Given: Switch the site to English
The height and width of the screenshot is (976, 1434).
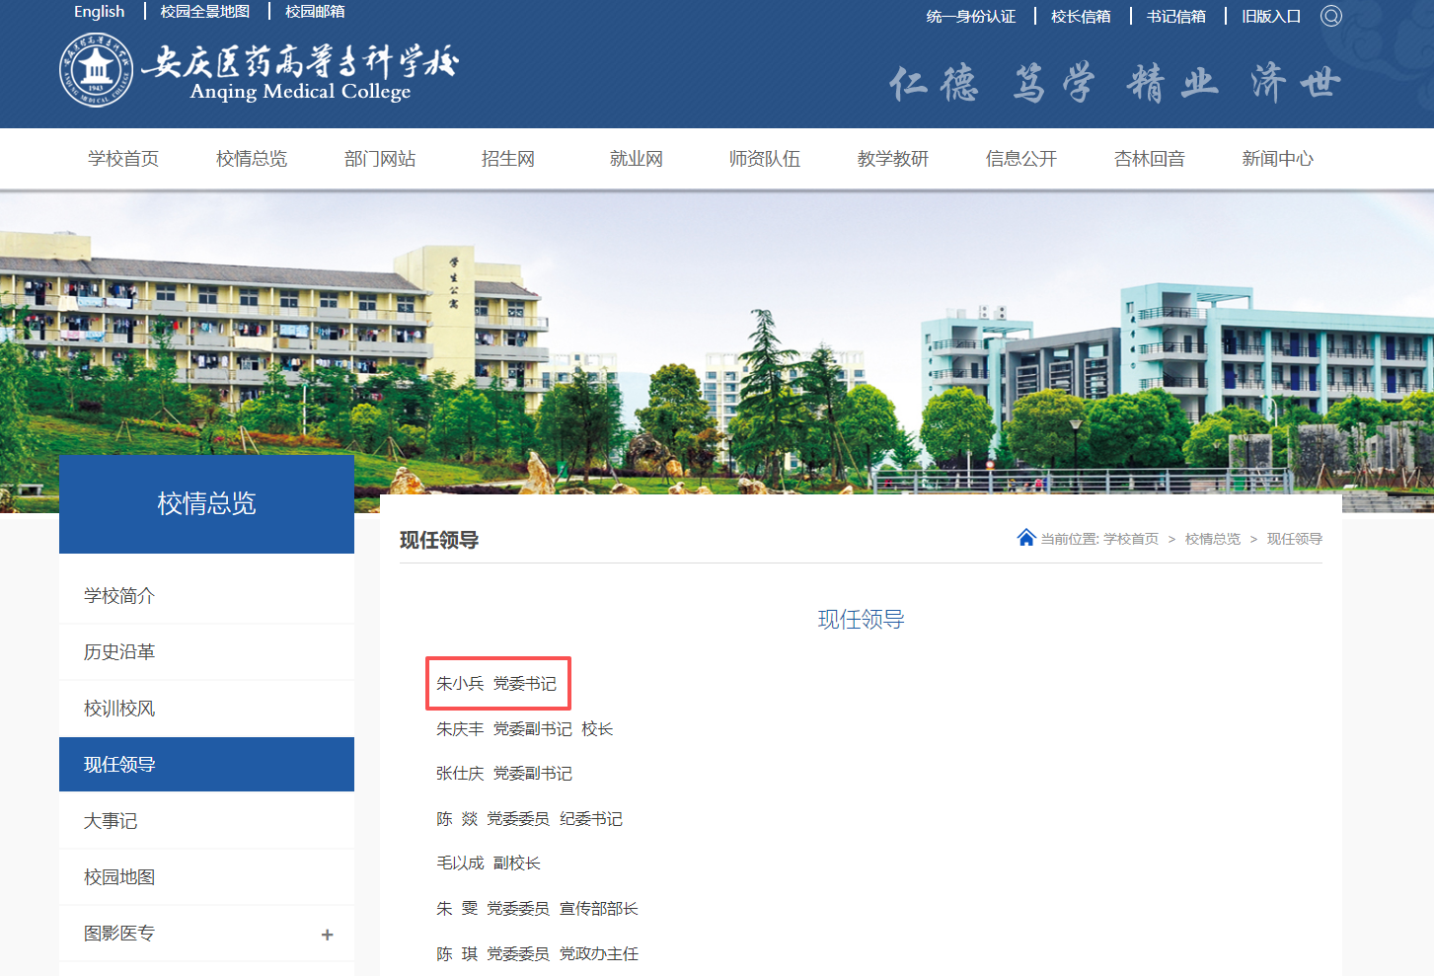Looking at the screenshot, I should tap(100, 12).
